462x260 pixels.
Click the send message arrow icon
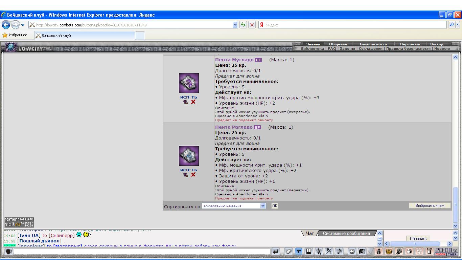276,252
